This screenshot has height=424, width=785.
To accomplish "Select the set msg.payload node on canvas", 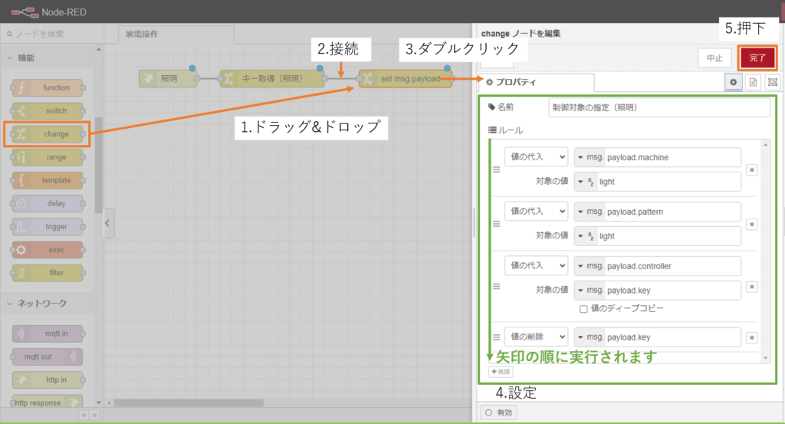I will coord(406,79).
